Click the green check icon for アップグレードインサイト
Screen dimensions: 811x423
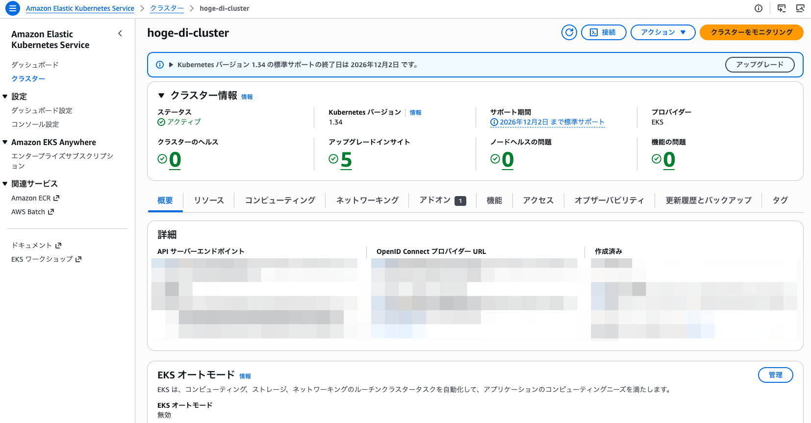click(x=333, y=159)
